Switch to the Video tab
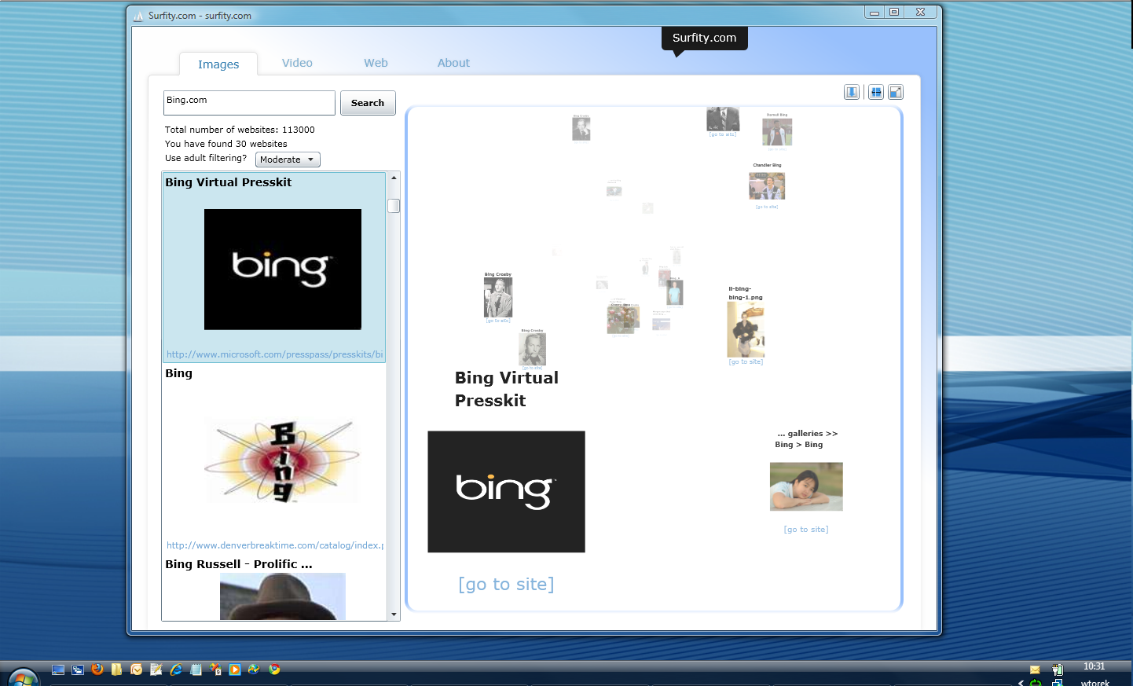The image size is (1133, 686). coord(297,63)
